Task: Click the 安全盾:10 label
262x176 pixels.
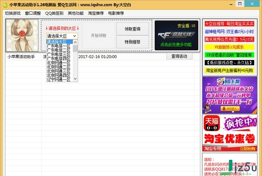Action: (186, 26)
